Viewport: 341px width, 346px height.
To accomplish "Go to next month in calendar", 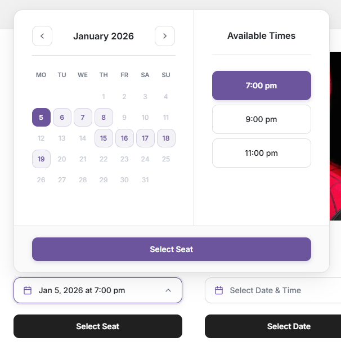I will pyautogui.click(x=165, y=37).
